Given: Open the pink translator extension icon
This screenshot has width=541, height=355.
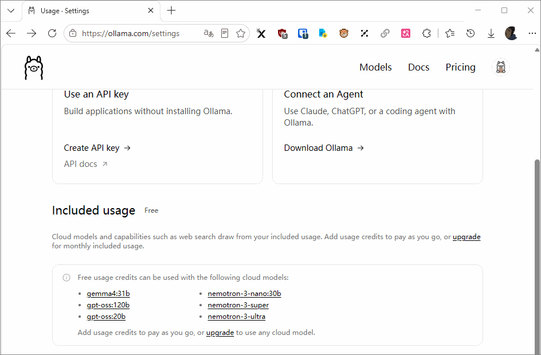Looking at the screenshot, I should coord(406,33).
